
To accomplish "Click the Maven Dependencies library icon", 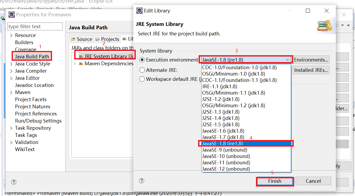I will (x=81, y=64).
